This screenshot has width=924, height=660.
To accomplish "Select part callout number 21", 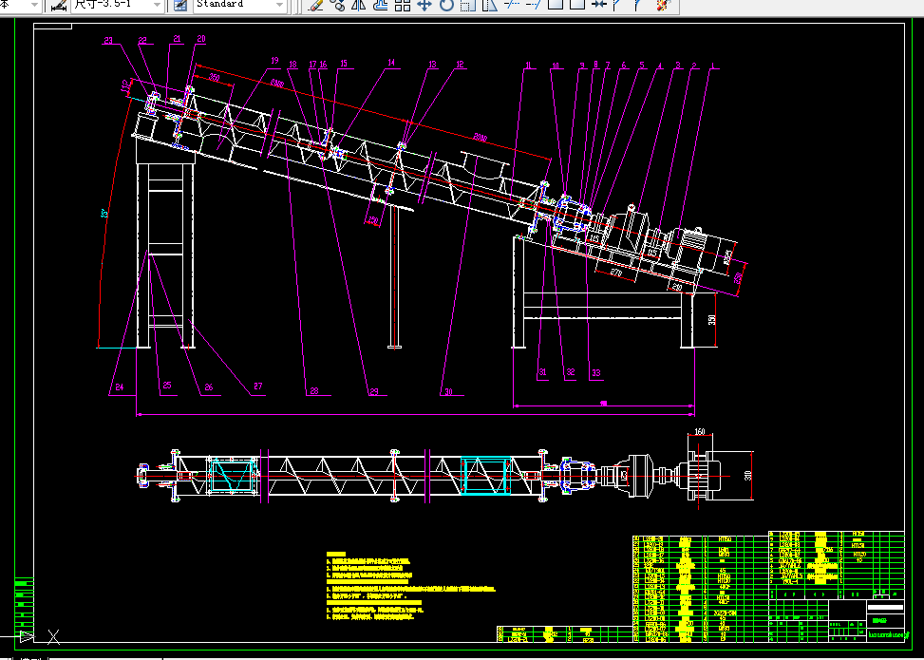I will 177,39.
